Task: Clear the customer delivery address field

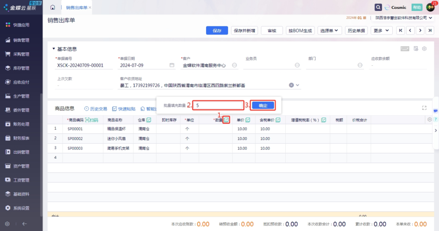Action: click(291, 85)
